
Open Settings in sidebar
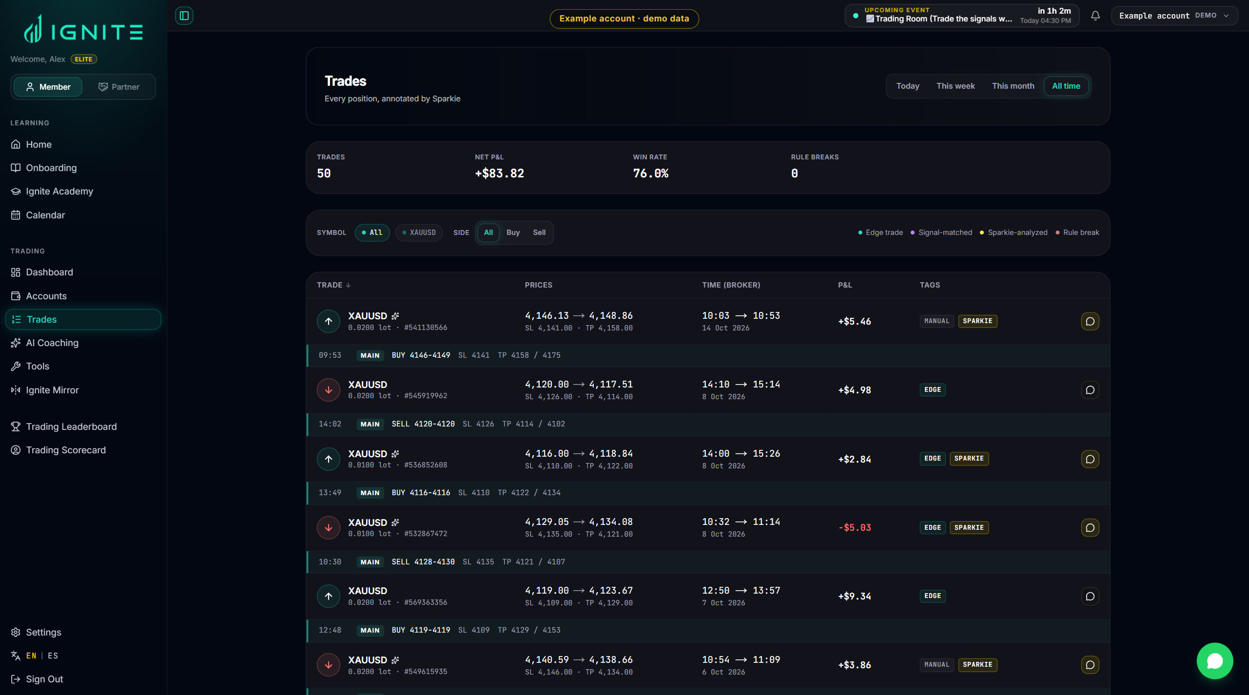[x=83, y=632]
